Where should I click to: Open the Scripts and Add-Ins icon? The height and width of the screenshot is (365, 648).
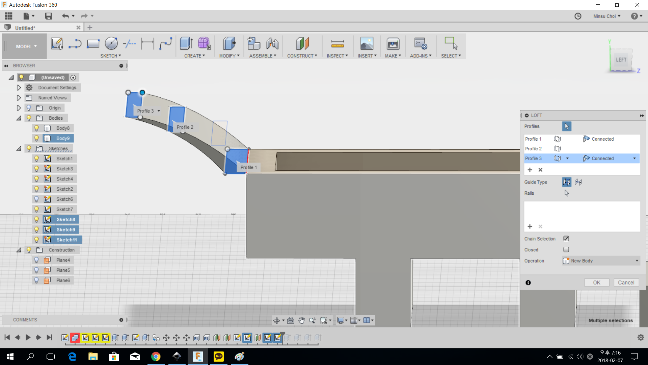click(x=421, y=43)
